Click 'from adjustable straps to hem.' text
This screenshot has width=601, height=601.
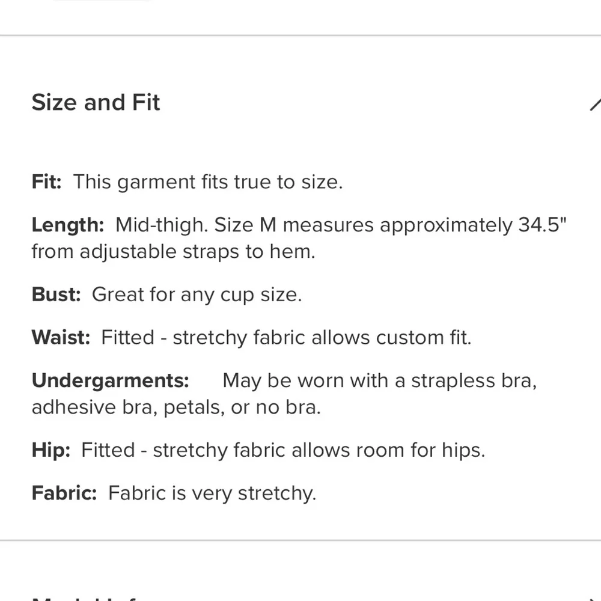(173, 251)
